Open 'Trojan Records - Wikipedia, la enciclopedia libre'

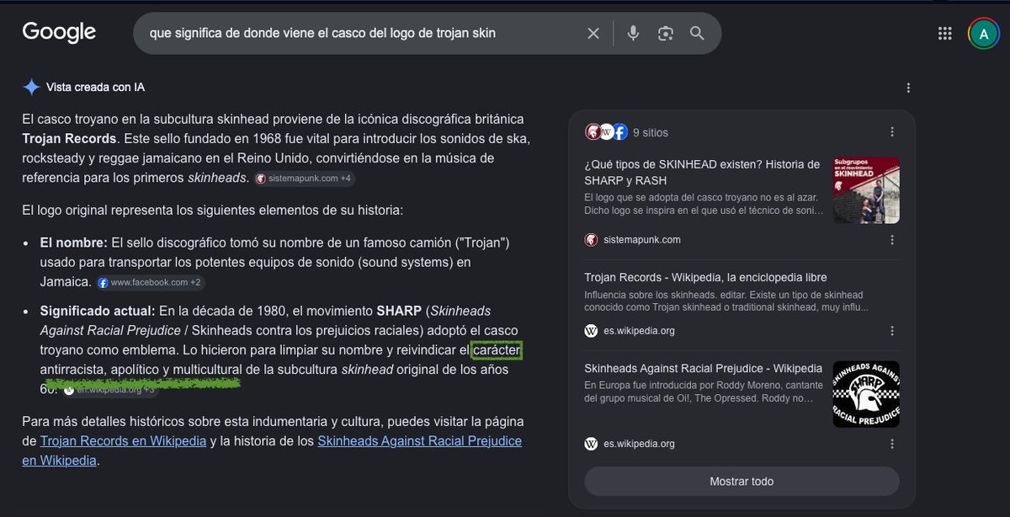point(705,277)
